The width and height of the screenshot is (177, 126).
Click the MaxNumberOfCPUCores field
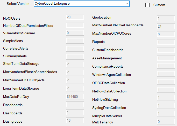[166, 34]
